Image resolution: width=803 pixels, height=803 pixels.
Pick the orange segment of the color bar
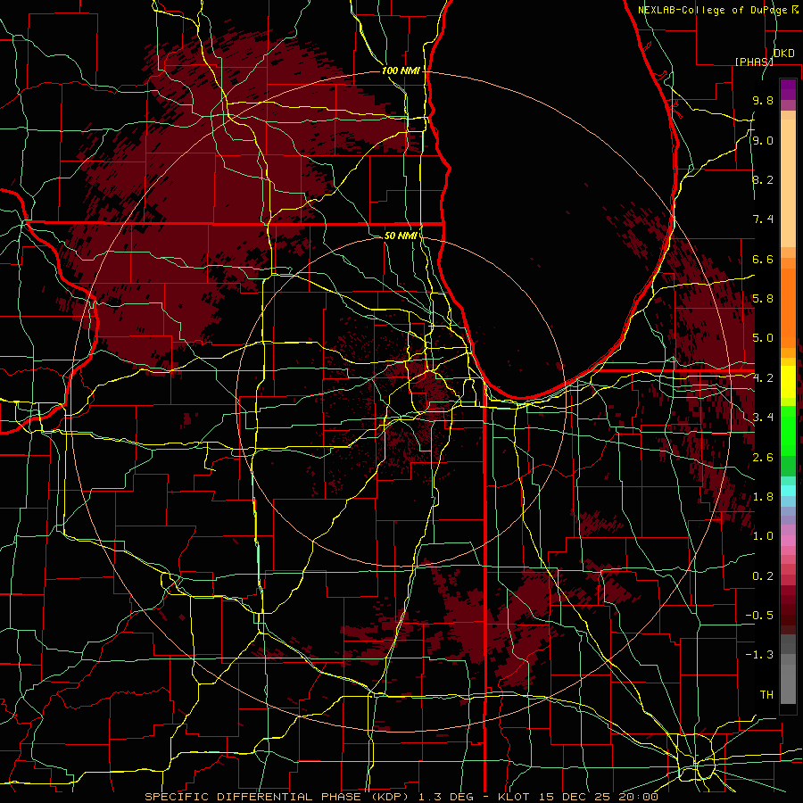click(788, 307)
